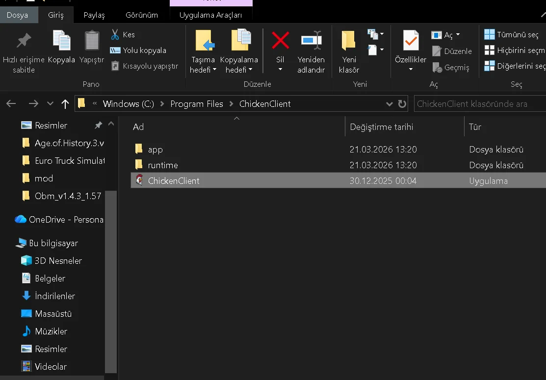
Task: Pin to Quick access (Hızlı erişime sabitle)
Action: tap(24, 52)
